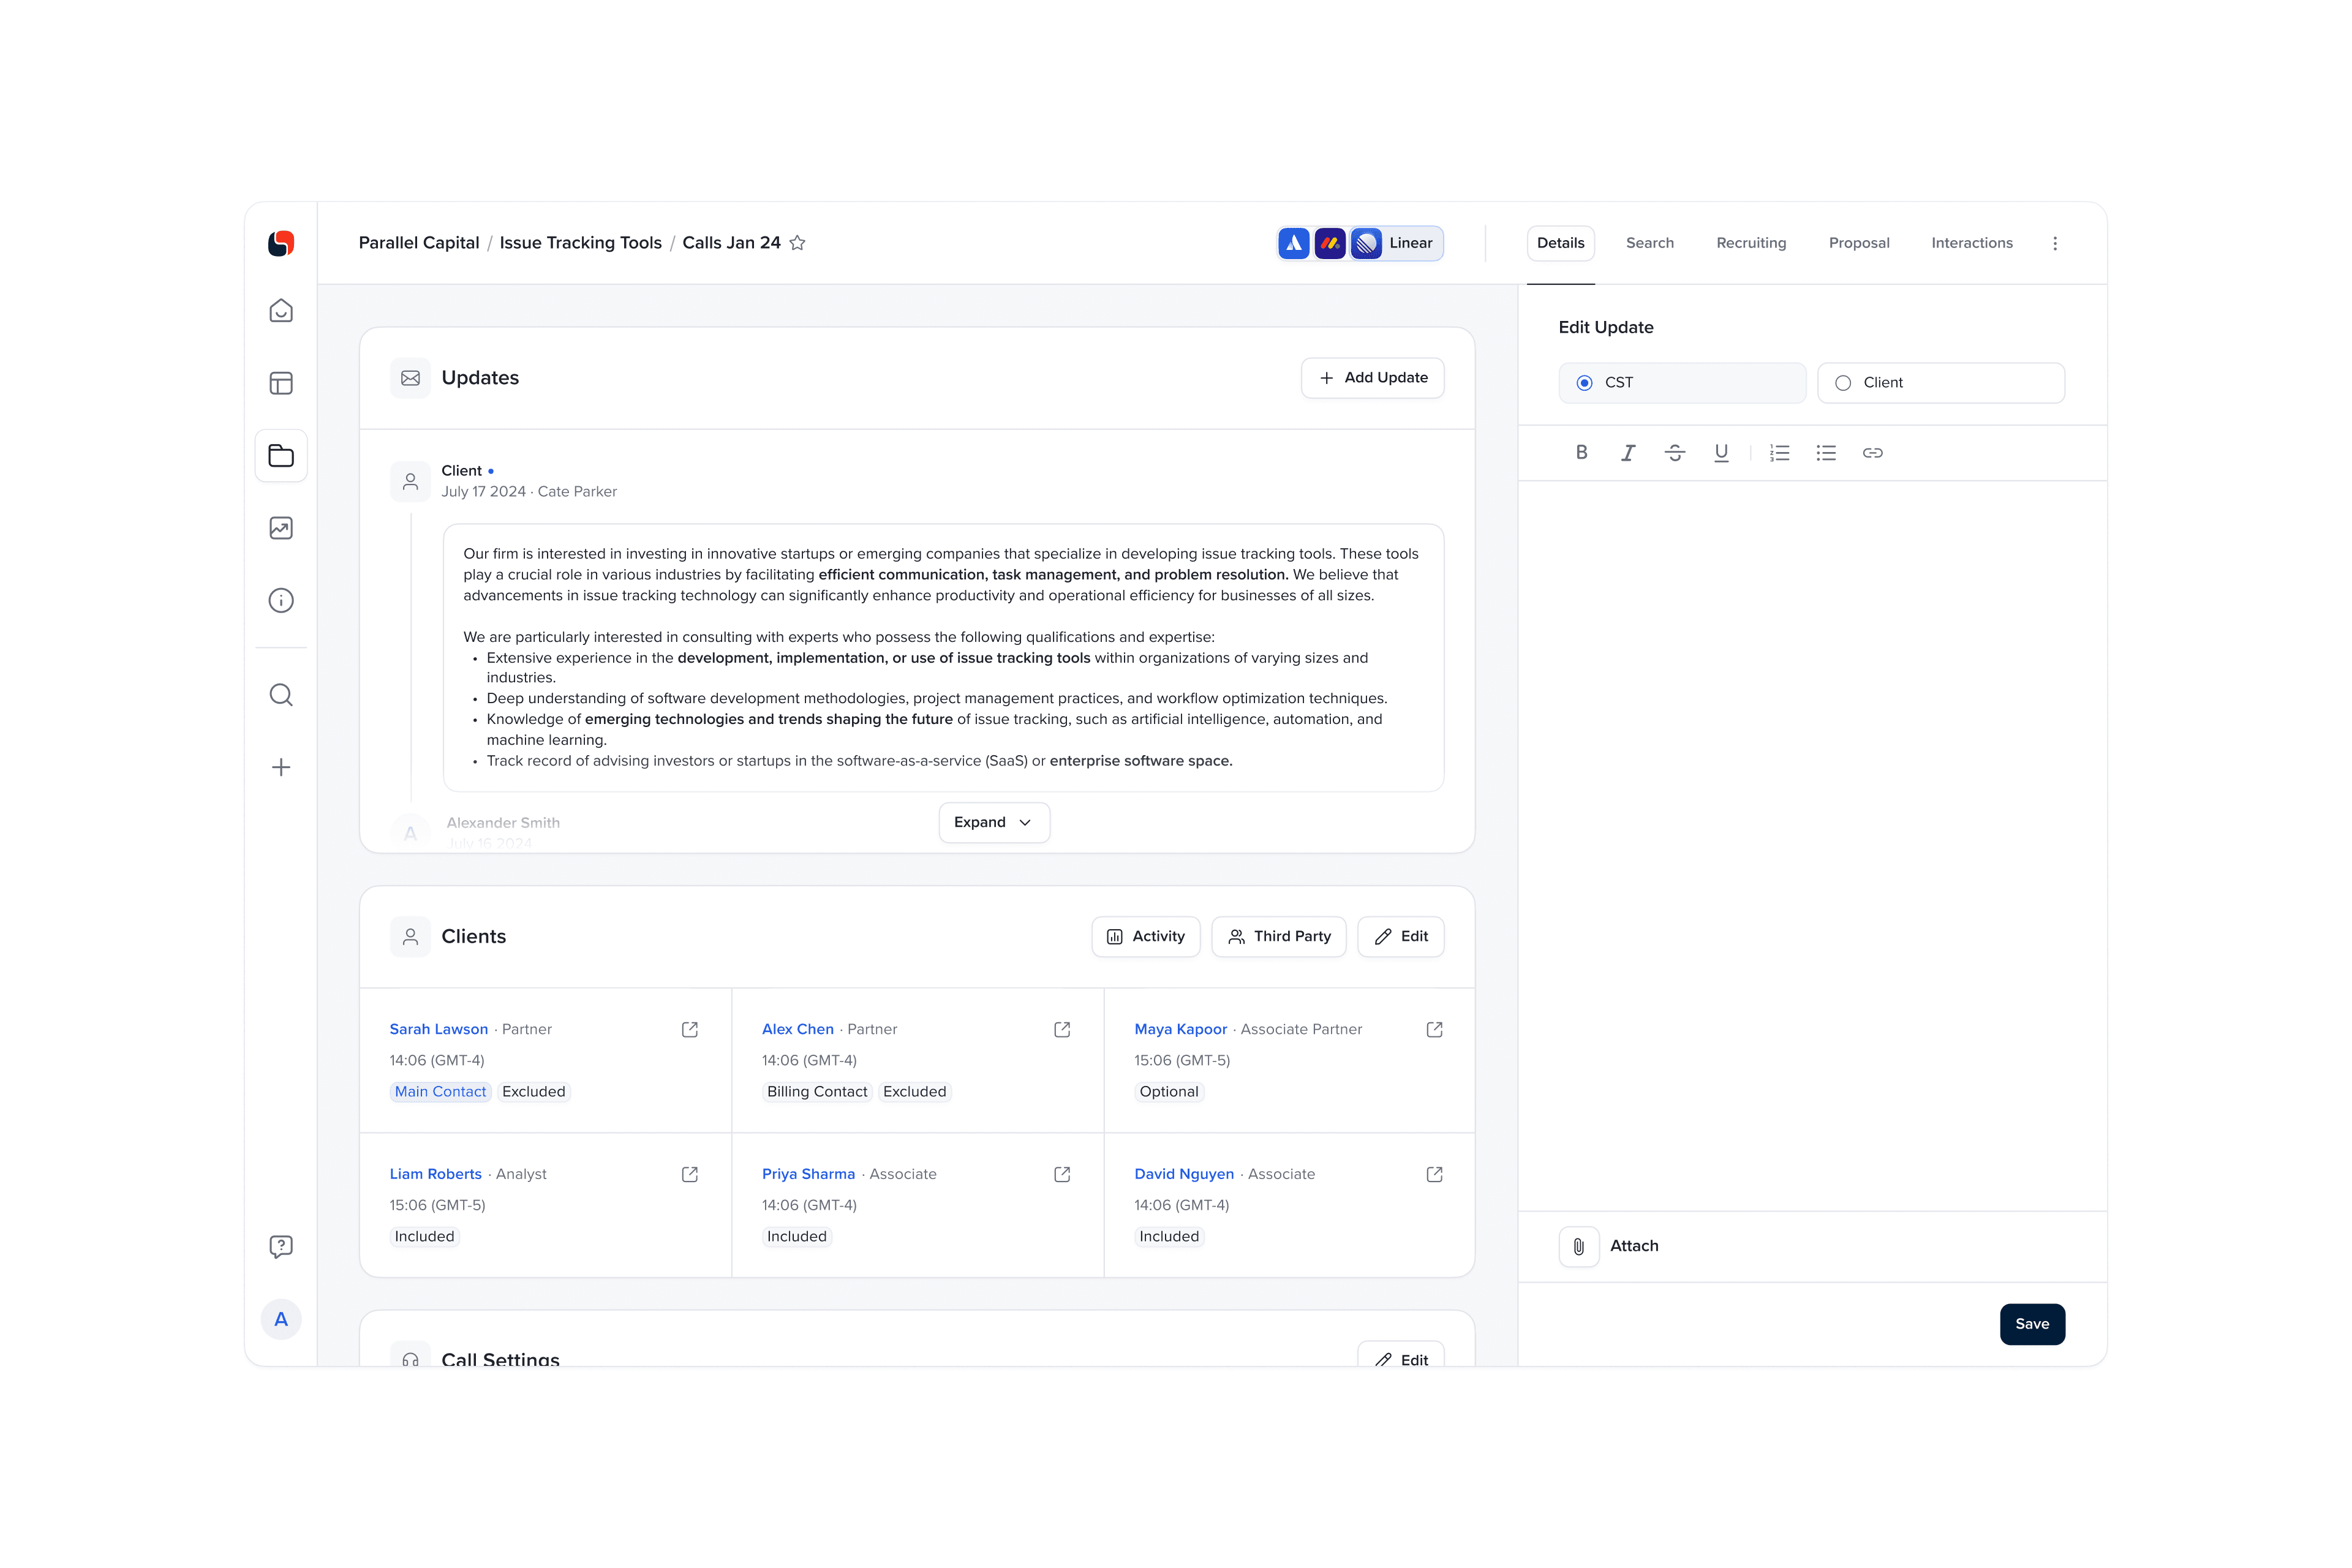Click the Optional tag on Maya Kapoor
Screen dimensions: 2352x1568
pyautogui.click(x=1169, y=1092)
